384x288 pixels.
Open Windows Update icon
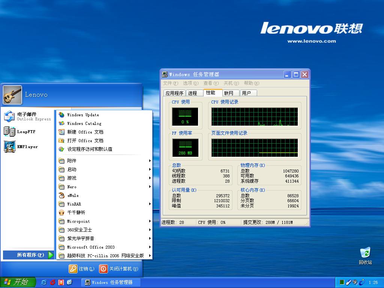pos(61,115)
